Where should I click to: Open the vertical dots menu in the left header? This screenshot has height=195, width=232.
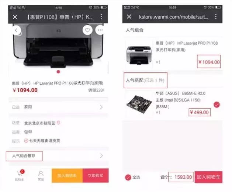coord(101,17)
